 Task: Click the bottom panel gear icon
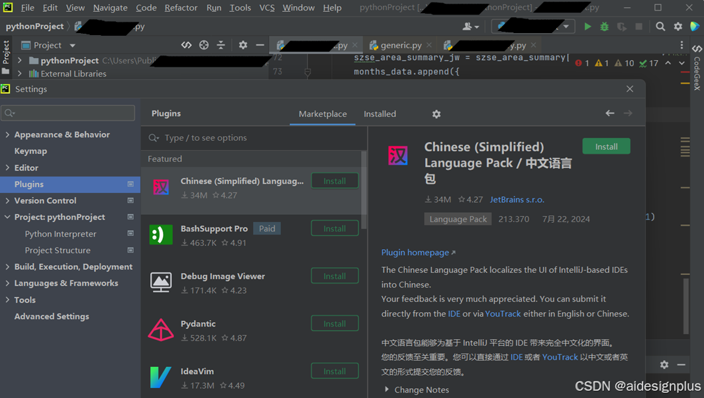tap(664, 365)
